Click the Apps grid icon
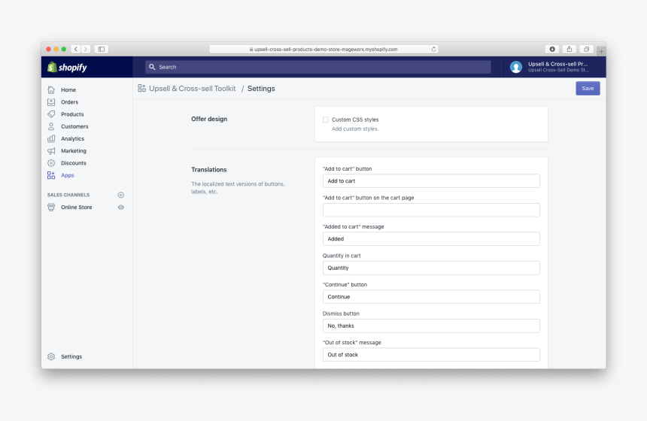647x421 pixels. click(x=51, y=175)
